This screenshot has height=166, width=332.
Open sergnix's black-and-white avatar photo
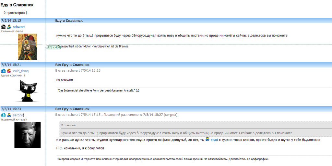28,135
